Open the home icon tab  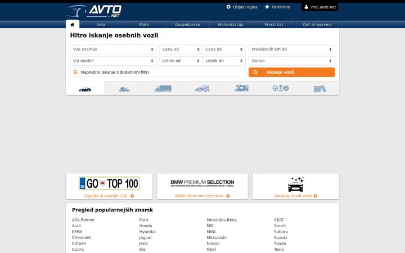click(73, 25)
